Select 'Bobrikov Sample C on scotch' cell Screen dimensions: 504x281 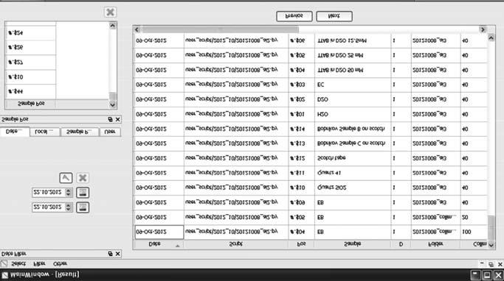[x=352, y=144]
